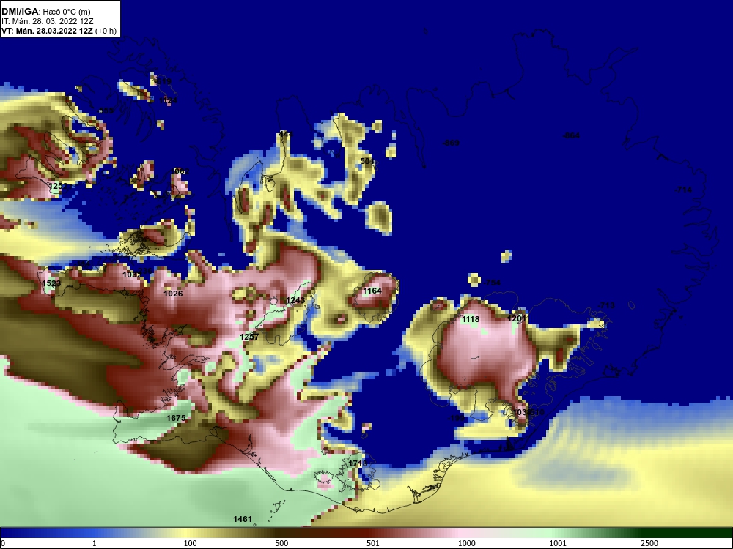Click the 1243 map value label

(x=295, y=300)
